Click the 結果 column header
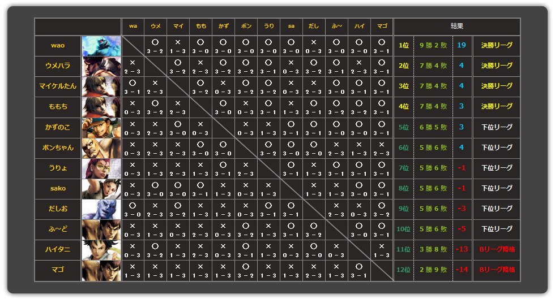Screen dimensions: 555x299 (x=456, y=26)
